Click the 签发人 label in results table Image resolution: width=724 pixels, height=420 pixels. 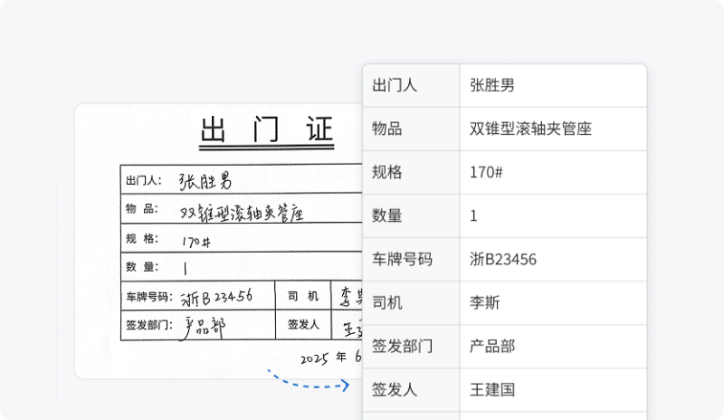tap(395, 390)
